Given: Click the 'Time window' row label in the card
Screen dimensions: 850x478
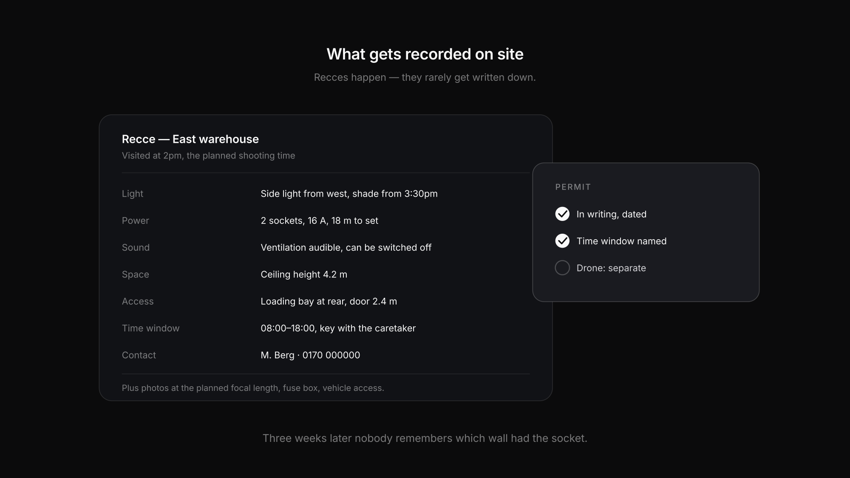Looking at the screenshot, I should tap(151, 328).
